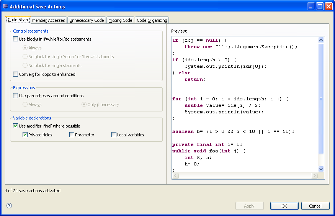335x216 pixels.
Task: Open the Member Accesses tab
Action: (49, 20)
